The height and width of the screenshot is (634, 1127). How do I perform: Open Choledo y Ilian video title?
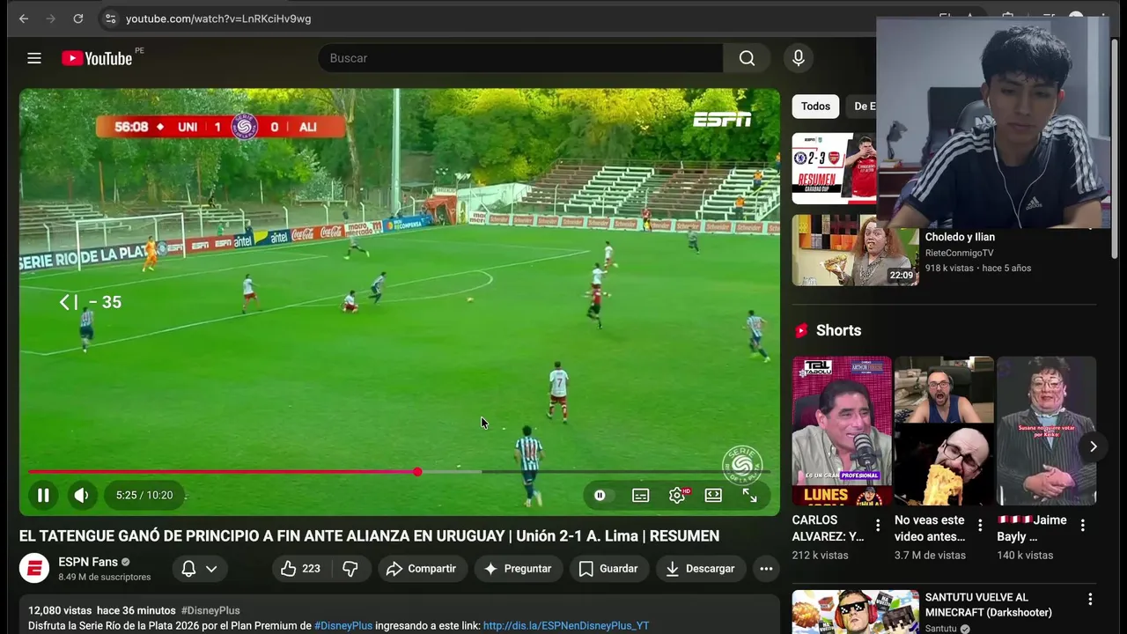click(960, 237)
